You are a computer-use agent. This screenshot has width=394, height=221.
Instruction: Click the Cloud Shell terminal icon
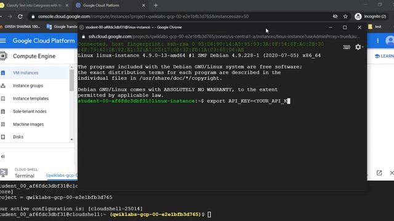(x=4, y=173)
